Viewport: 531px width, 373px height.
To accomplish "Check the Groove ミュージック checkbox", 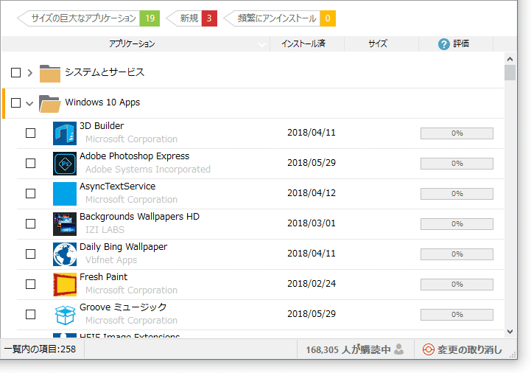I will point(30,314).
